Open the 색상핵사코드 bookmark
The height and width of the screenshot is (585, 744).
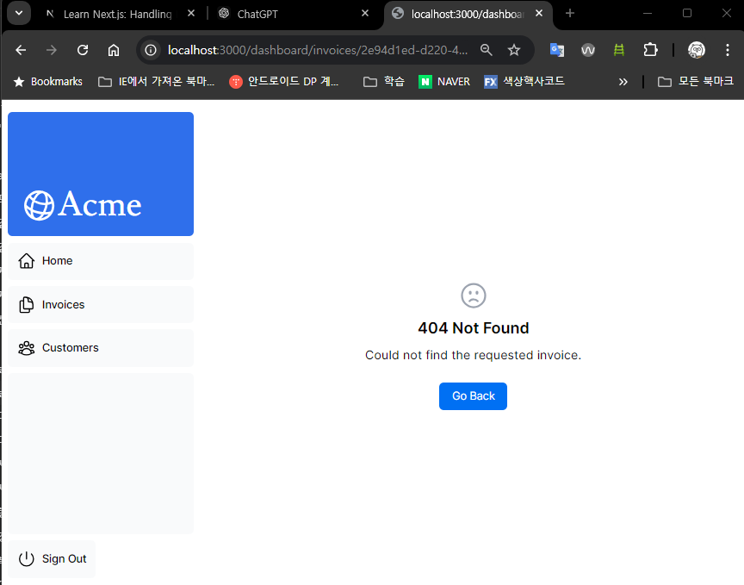pyautogui.click(x=524, y=82)
